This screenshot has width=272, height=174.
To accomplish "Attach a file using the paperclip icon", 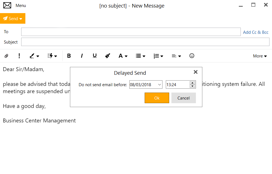I will pyautogui.click(x=6, y=56).
